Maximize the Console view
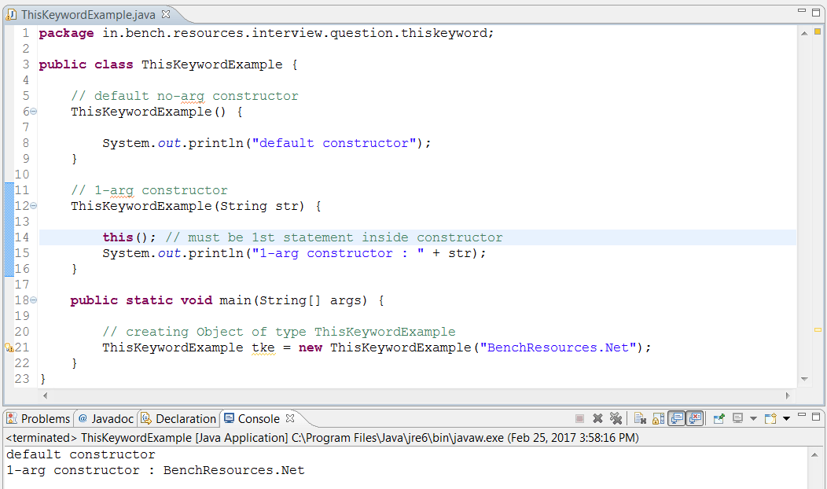Screen dimensions: 827x489 pos(815,417)
